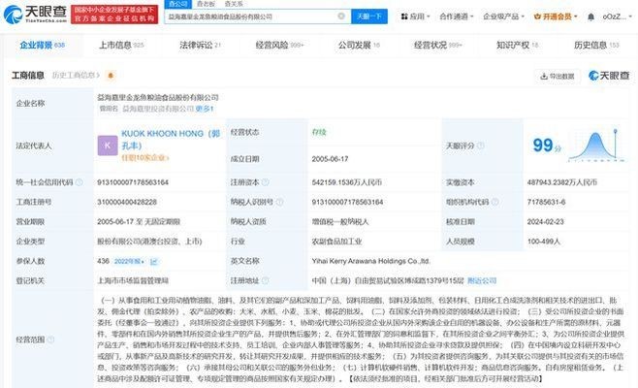Click industry value 农副食品加工业
The width and height of the screenshot is (638, 388).
coord(336,242)
